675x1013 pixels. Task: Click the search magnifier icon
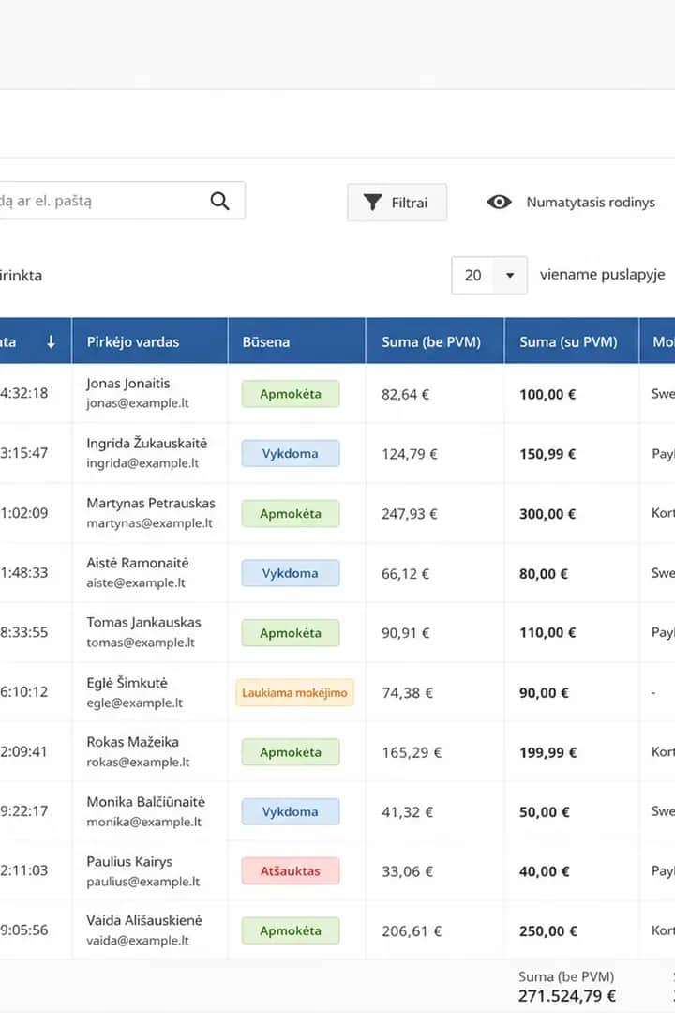(x=220, y=201)
